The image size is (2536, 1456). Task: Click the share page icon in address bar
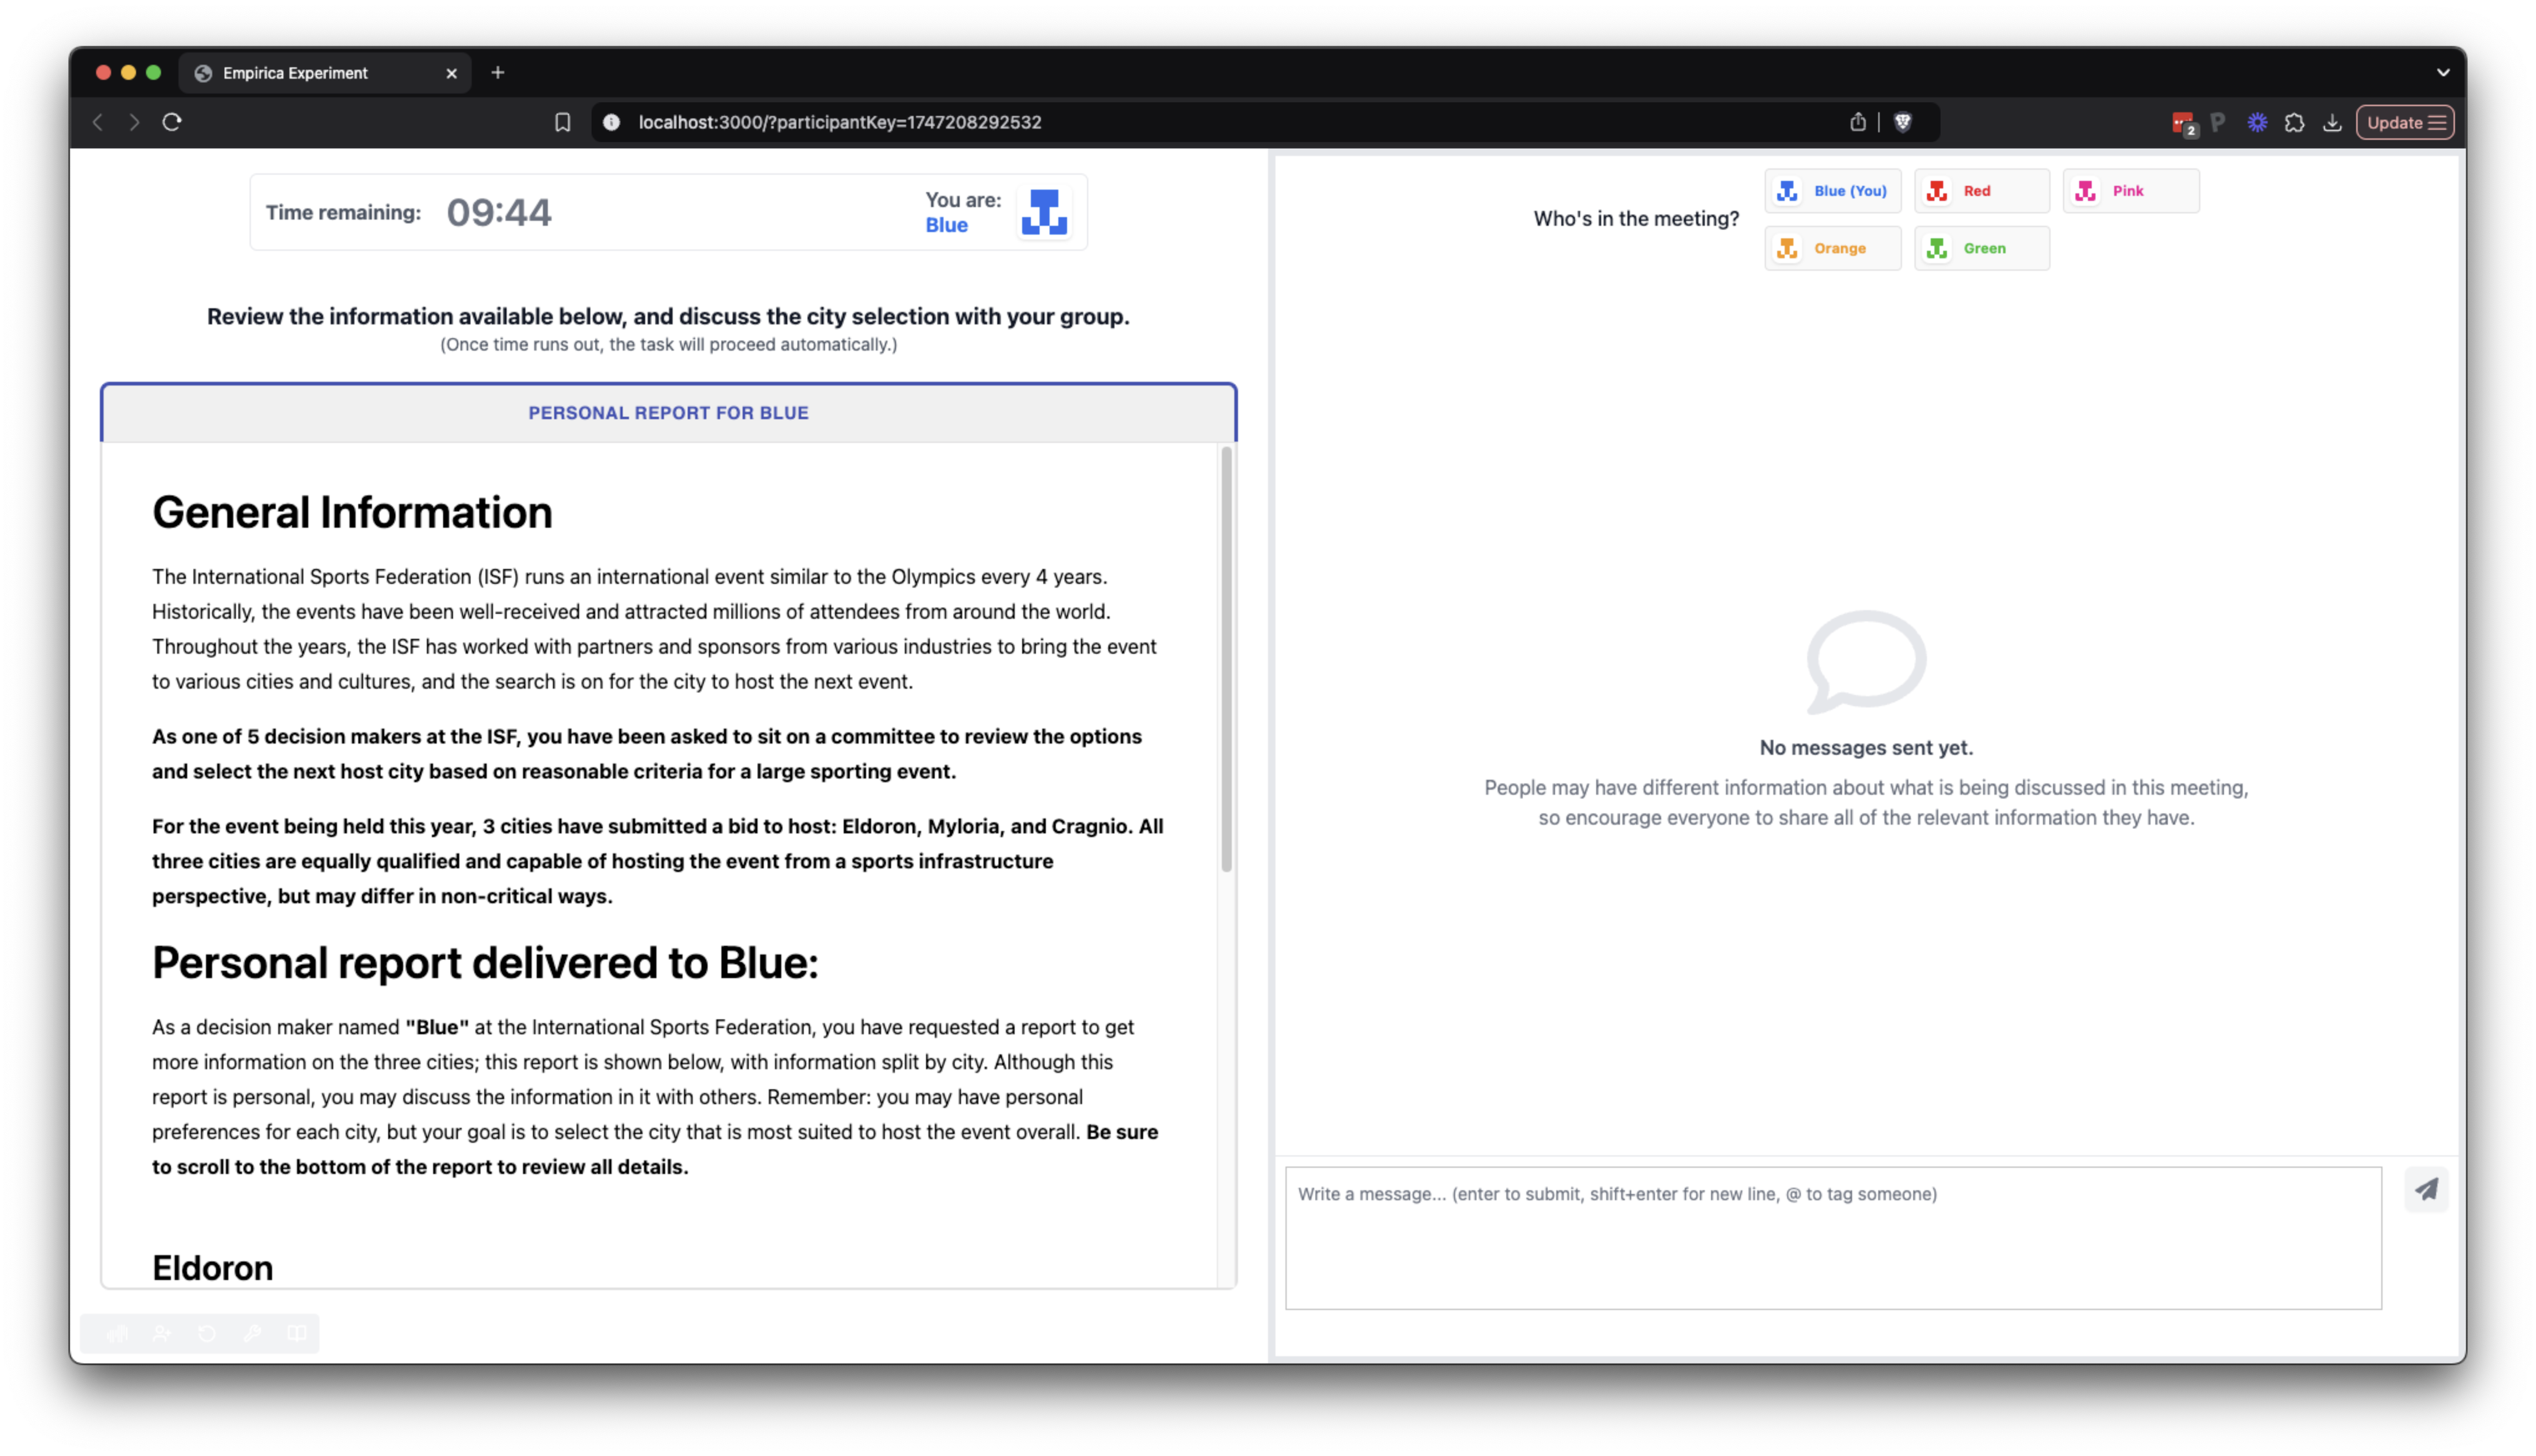pyautogui.click(x=1857, y=122)
